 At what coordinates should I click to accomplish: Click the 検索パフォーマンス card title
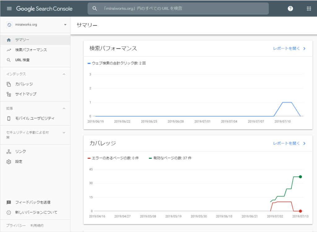113,49
